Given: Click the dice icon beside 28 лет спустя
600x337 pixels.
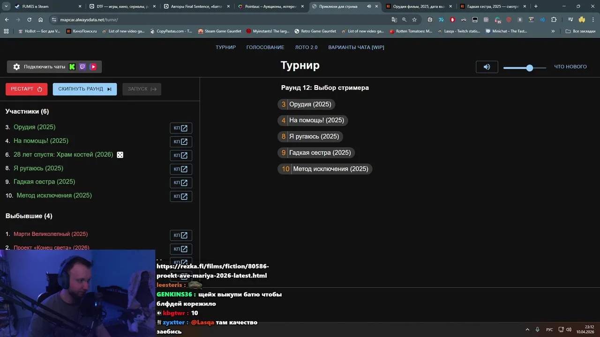Looking at the screenshot, I should [x=120, y=155].
